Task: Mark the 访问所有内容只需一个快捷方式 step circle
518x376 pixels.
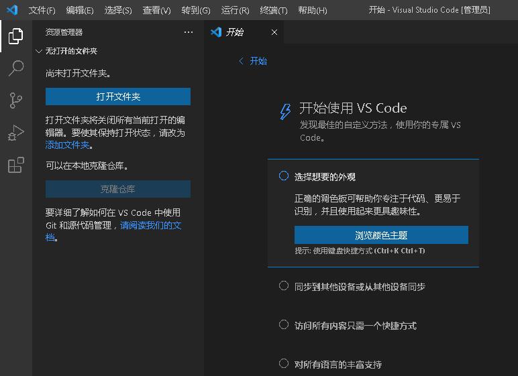Action: (x=284, y=324)
